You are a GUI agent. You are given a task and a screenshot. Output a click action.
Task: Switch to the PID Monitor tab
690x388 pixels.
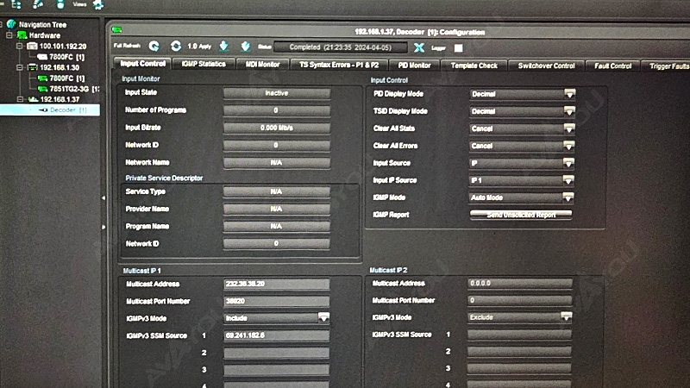(x=414, y=65)
